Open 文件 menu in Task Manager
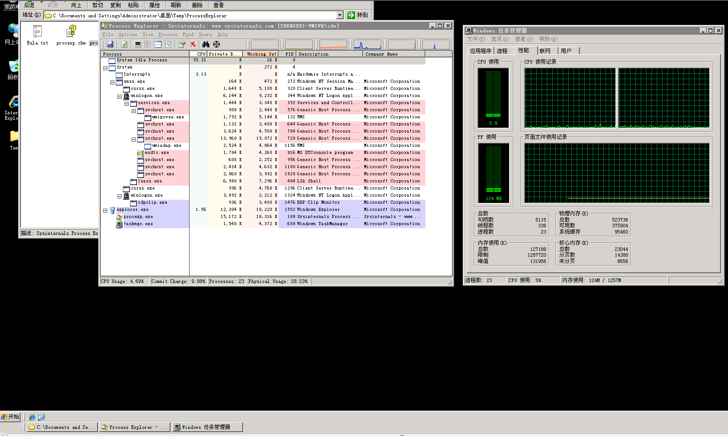The image size is (728, 436). tap(476, 39)
